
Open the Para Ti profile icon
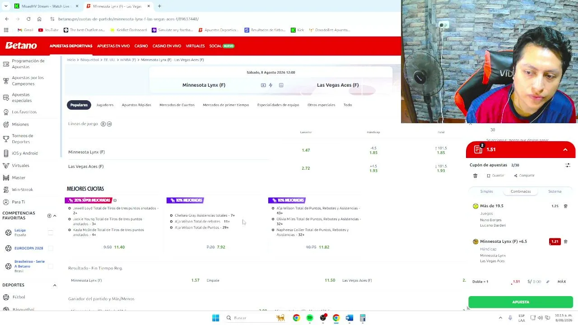[6, 202]
